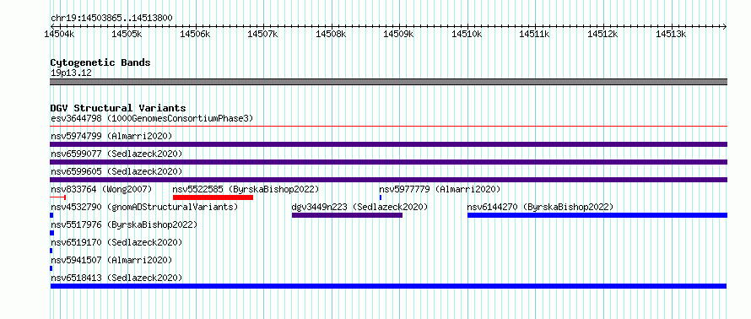Click the long blue nsv6518413 bar
The width and height of the screenshot is (751, 319).
[x=388, y=286]
